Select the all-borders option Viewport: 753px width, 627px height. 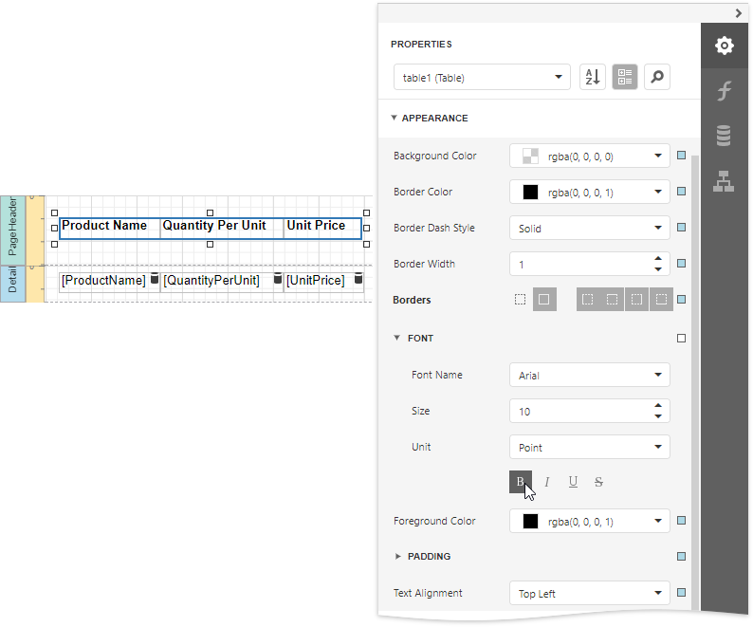[544, 300]
